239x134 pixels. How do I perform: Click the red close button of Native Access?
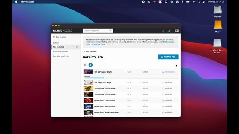tap(53, 26)
